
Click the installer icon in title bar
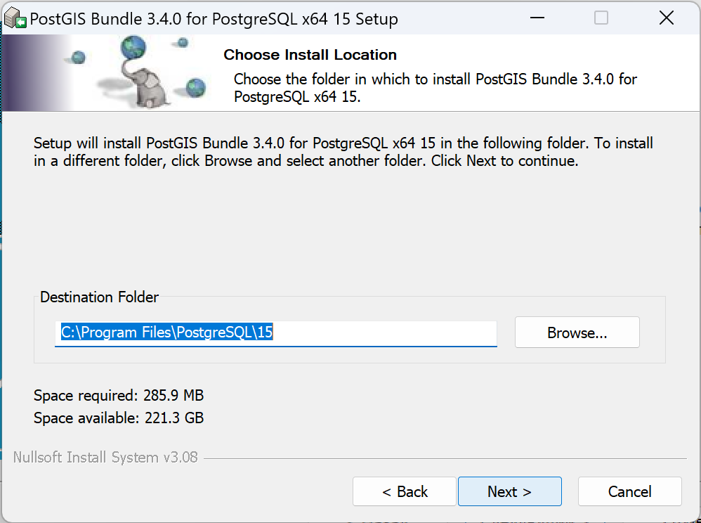coord(15,19)
